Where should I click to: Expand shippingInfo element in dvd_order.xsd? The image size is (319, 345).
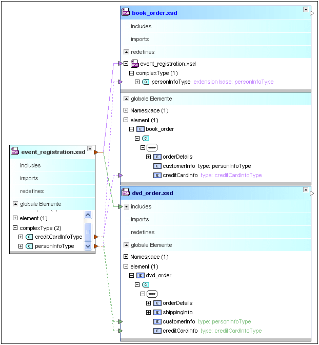tap(149, 313)
